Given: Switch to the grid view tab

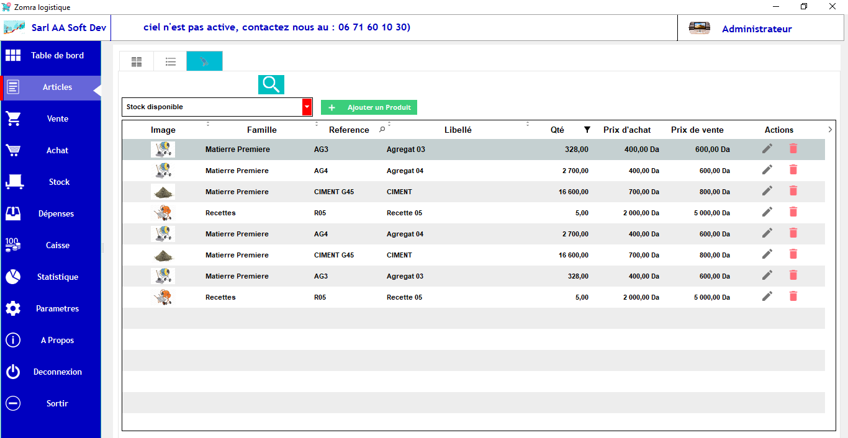Looking at the screenshot, I should pyautogui.click(x=136, y=61).
